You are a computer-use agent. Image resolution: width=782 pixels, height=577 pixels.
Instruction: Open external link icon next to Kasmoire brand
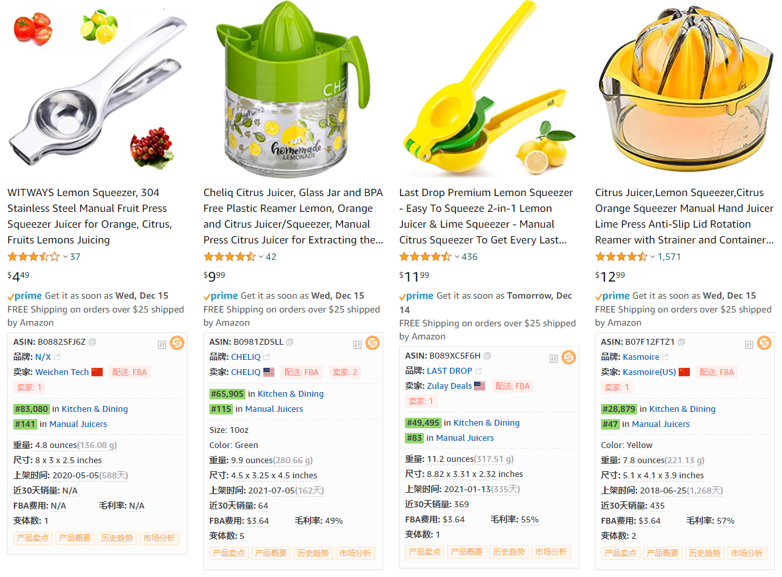665,357
